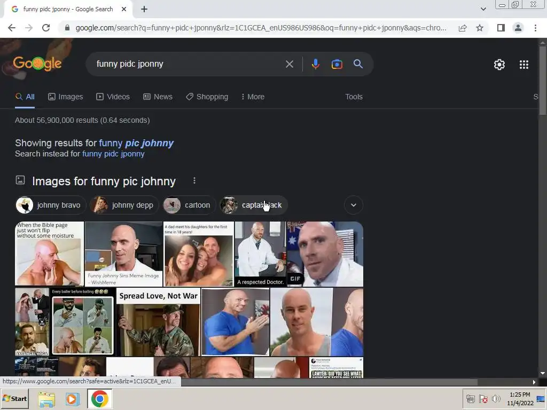Filter images by captain jack chip

[254, 205]
